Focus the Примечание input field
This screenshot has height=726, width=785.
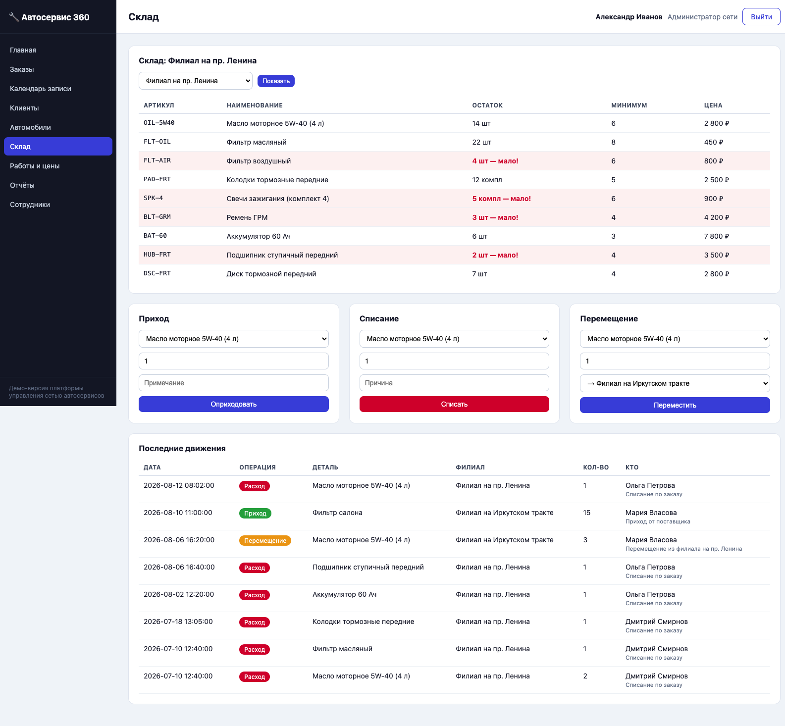click(x=234, y=383)
